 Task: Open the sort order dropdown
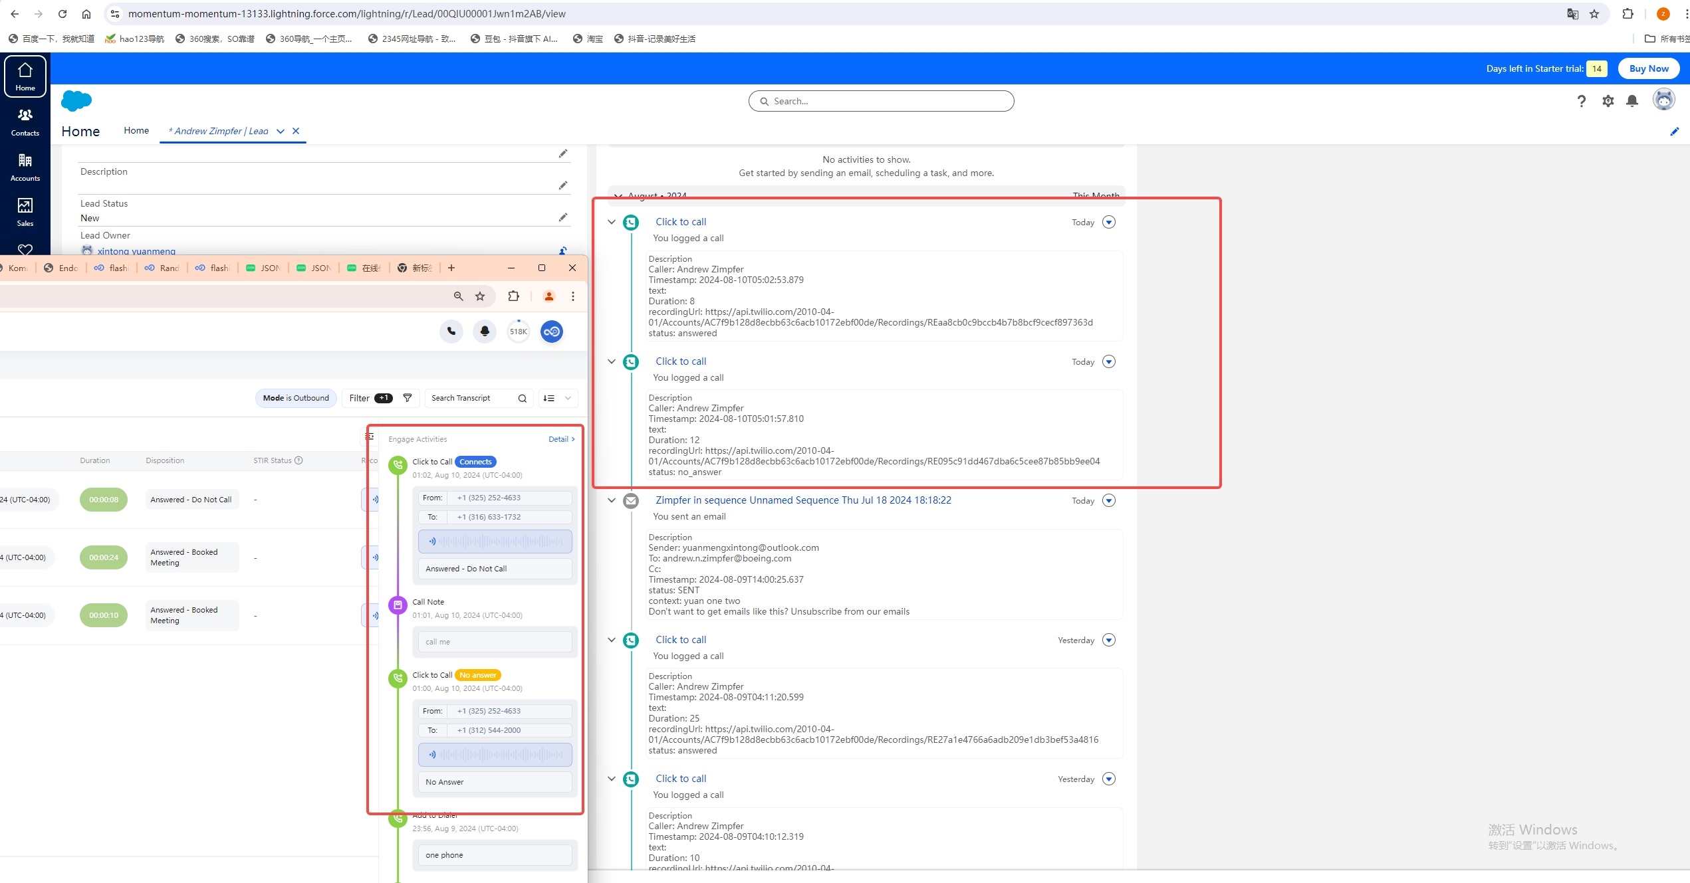(x=558, y=398)
